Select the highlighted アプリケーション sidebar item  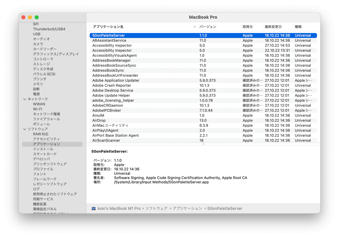(52, 144)
